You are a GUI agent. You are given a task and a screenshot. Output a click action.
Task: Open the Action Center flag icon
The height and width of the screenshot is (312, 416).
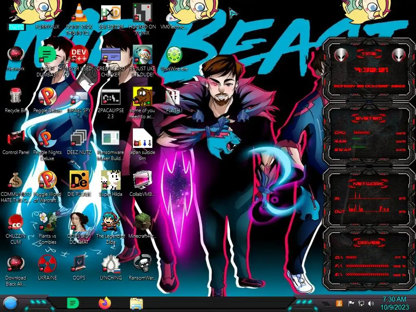[351, 303]
